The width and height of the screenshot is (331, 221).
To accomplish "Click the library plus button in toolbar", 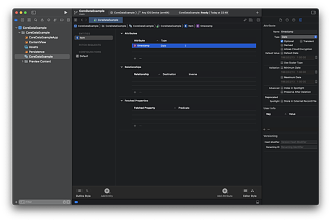I will click(x=257, y=12).
